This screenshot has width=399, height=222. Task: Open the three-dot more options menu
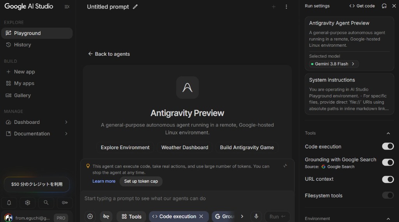coord(286,7)
